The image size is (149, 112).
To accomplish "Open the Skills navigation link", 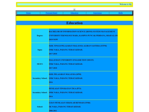I will pos(121,13).
